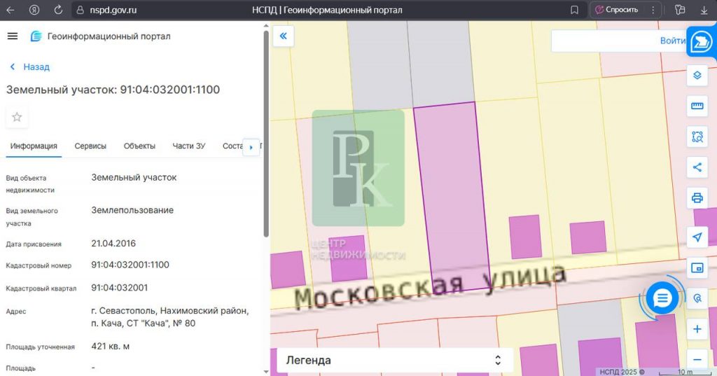Zoom out the map with minus
Viewport: 717px width, 376px height.
[x=697, y=359]
